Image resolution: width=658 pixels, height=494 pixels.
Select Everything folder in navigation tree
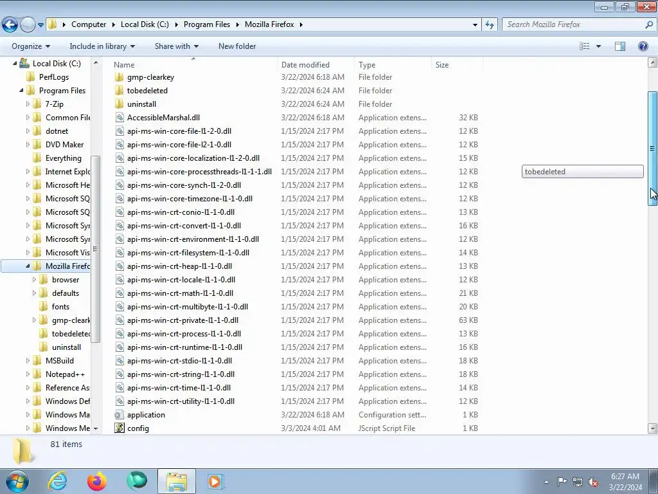tap(64, 158)
